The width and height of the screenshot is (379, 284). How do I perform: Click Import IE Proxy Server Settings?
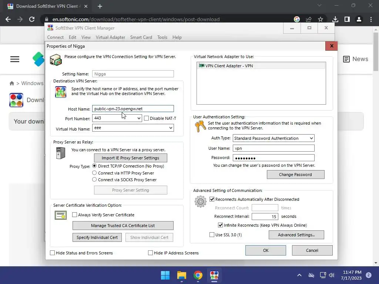(x=131, y=158)
